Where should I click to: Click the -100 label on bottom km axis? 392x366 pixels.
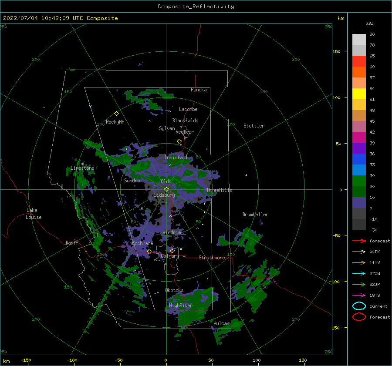click(x=72, y=360)
